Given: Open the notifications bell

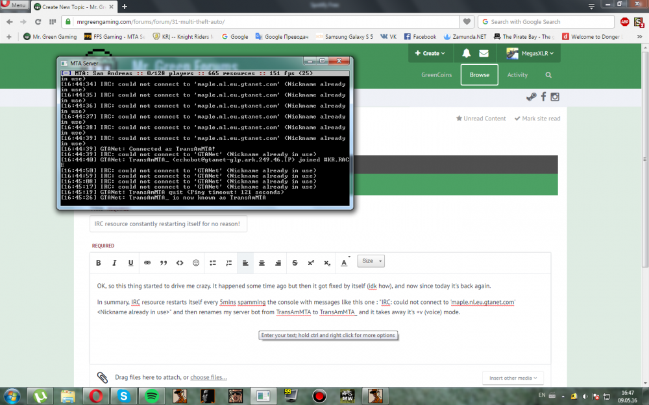Looking at the screenshot, I should coord(466,53).
